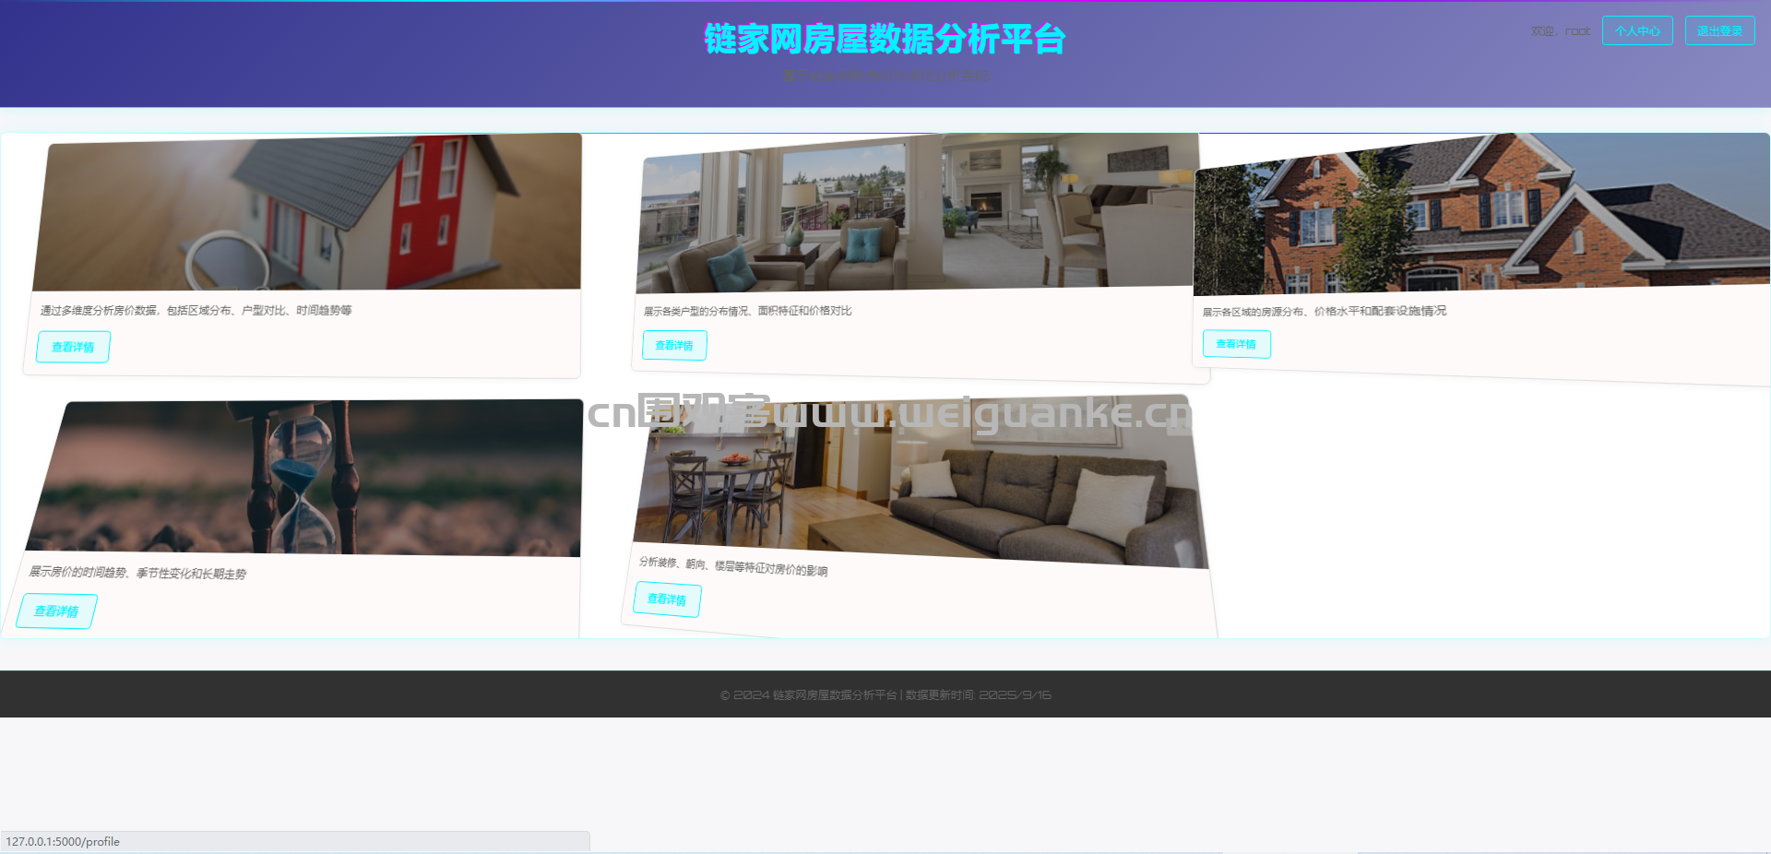Click the 退出登录 button
This screenshot has height=854, width=1771.
tap(1719, 30)
